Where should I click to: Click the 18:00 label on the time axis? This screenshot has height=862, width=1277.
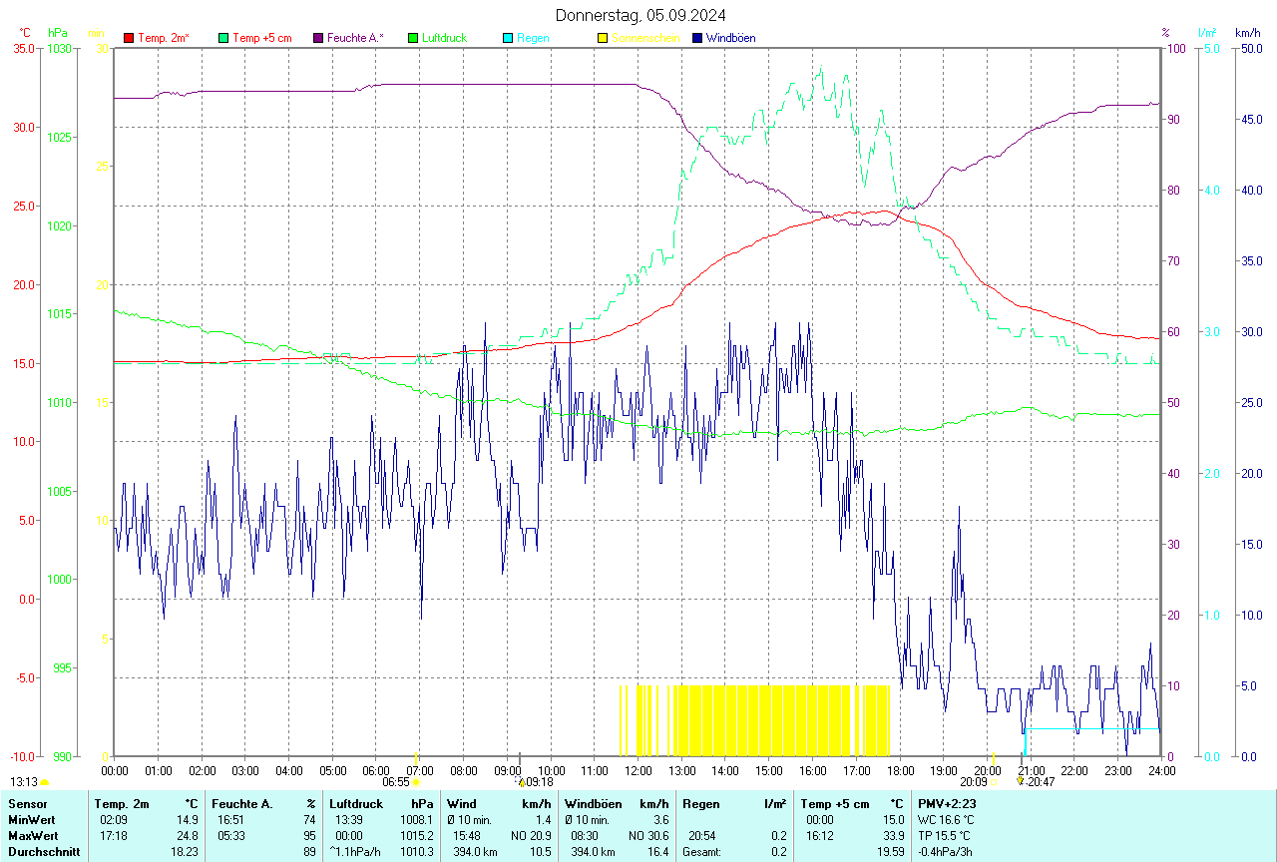point(900,770)
